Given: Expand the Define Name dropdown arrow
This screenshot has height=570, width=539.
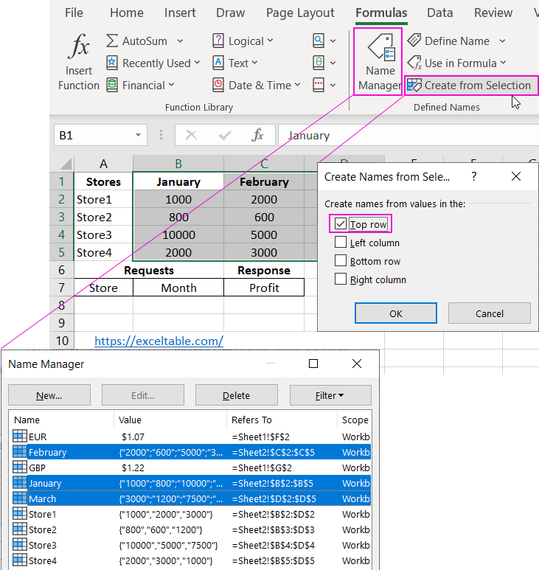Looking at the screenshot, I should (503, 41).
